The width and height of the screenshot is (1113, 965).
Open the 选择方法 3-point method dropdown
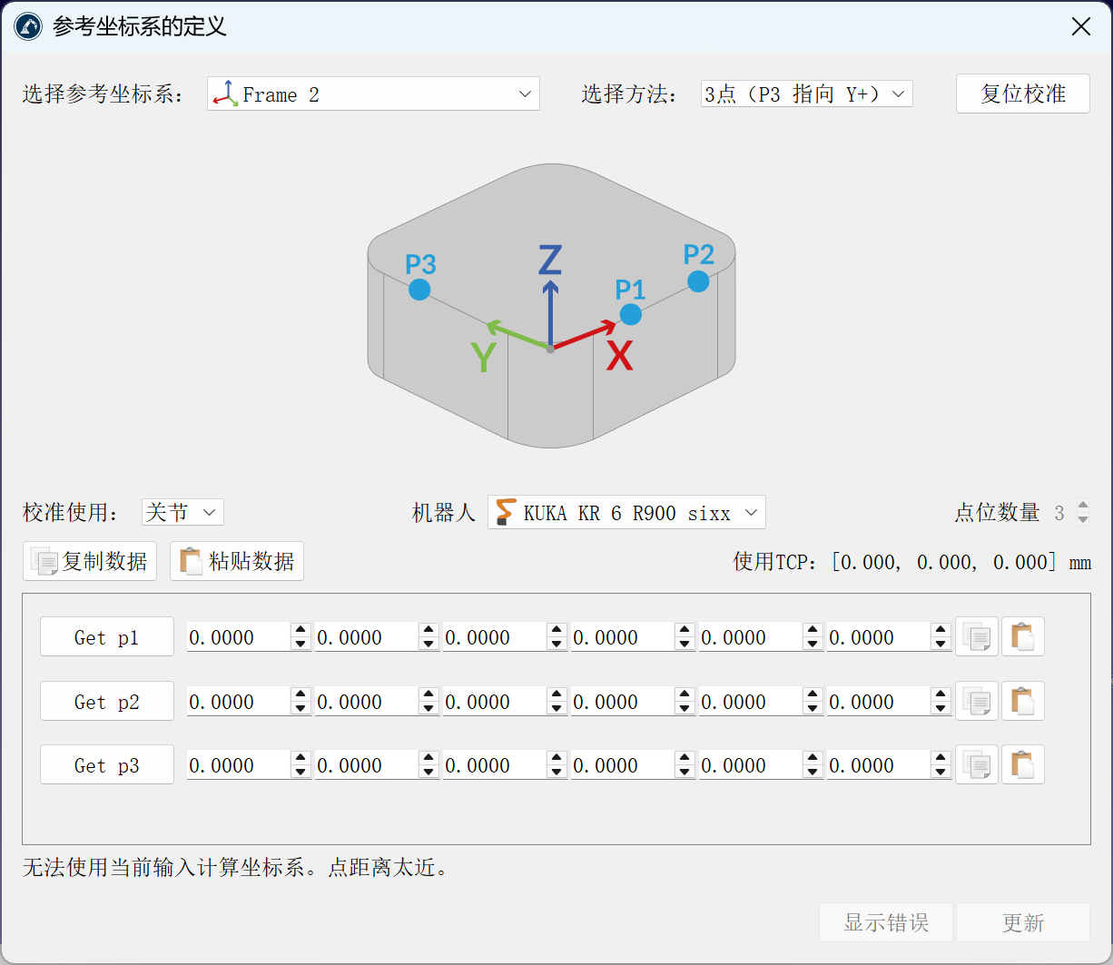click(806, 94)
